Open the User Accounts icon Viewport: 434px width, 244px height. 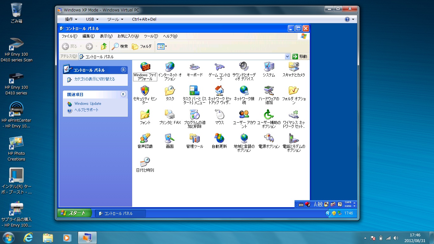pyautogui.click(x=244, y=115)
